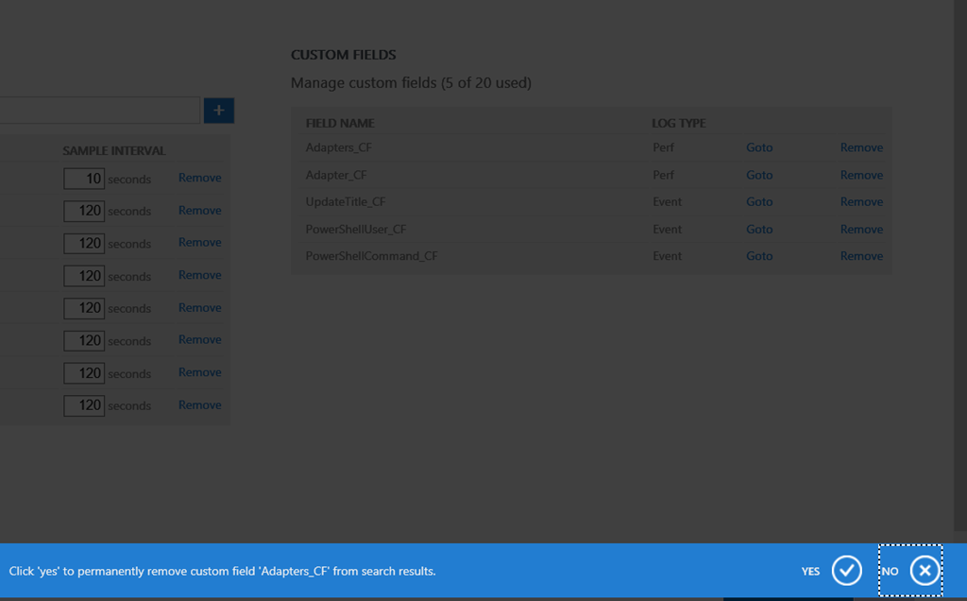Viewport: 967px width, 601px height.
Task: Remove the counter with 10 second interval
Action: 199,178
